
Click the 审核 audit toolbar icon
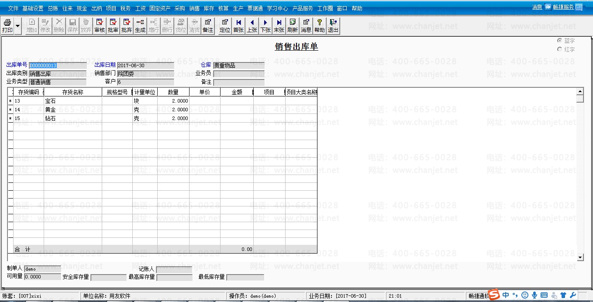[100, 26]
